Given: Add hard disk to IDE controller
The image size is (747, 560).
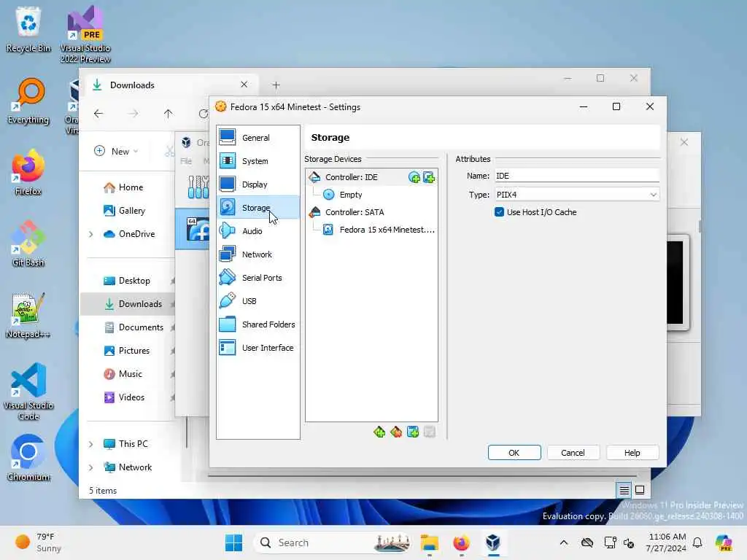Looking at the screenshot, I should 429,178.
